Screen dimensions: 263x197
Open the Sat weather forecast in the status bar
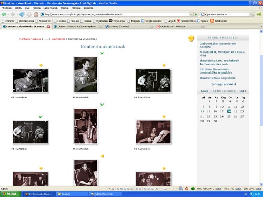[252, 189]
